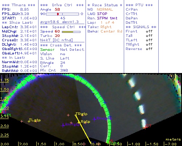Viewport: 182px width, 146px height.
Task: Click the Center Rd behavior label
Action: coord(111,31)
